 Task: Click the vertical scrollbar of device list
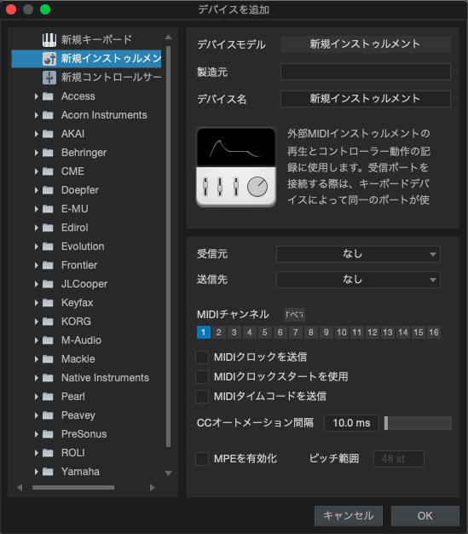click(x=168, y=247)
